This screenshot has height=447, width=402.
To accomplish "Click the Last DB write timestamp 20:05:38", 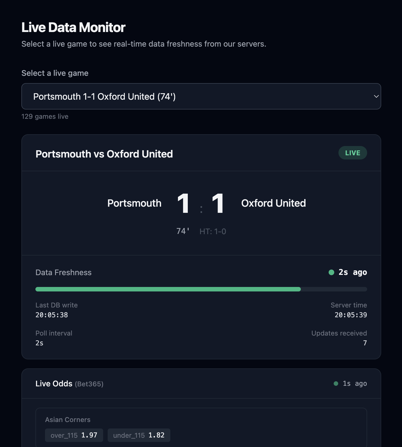I will click(x=51, y=315).
